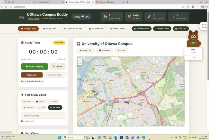The width and height of the screenshot is (209, 140).
Task: Zoom out on the map
Action: 80,64
